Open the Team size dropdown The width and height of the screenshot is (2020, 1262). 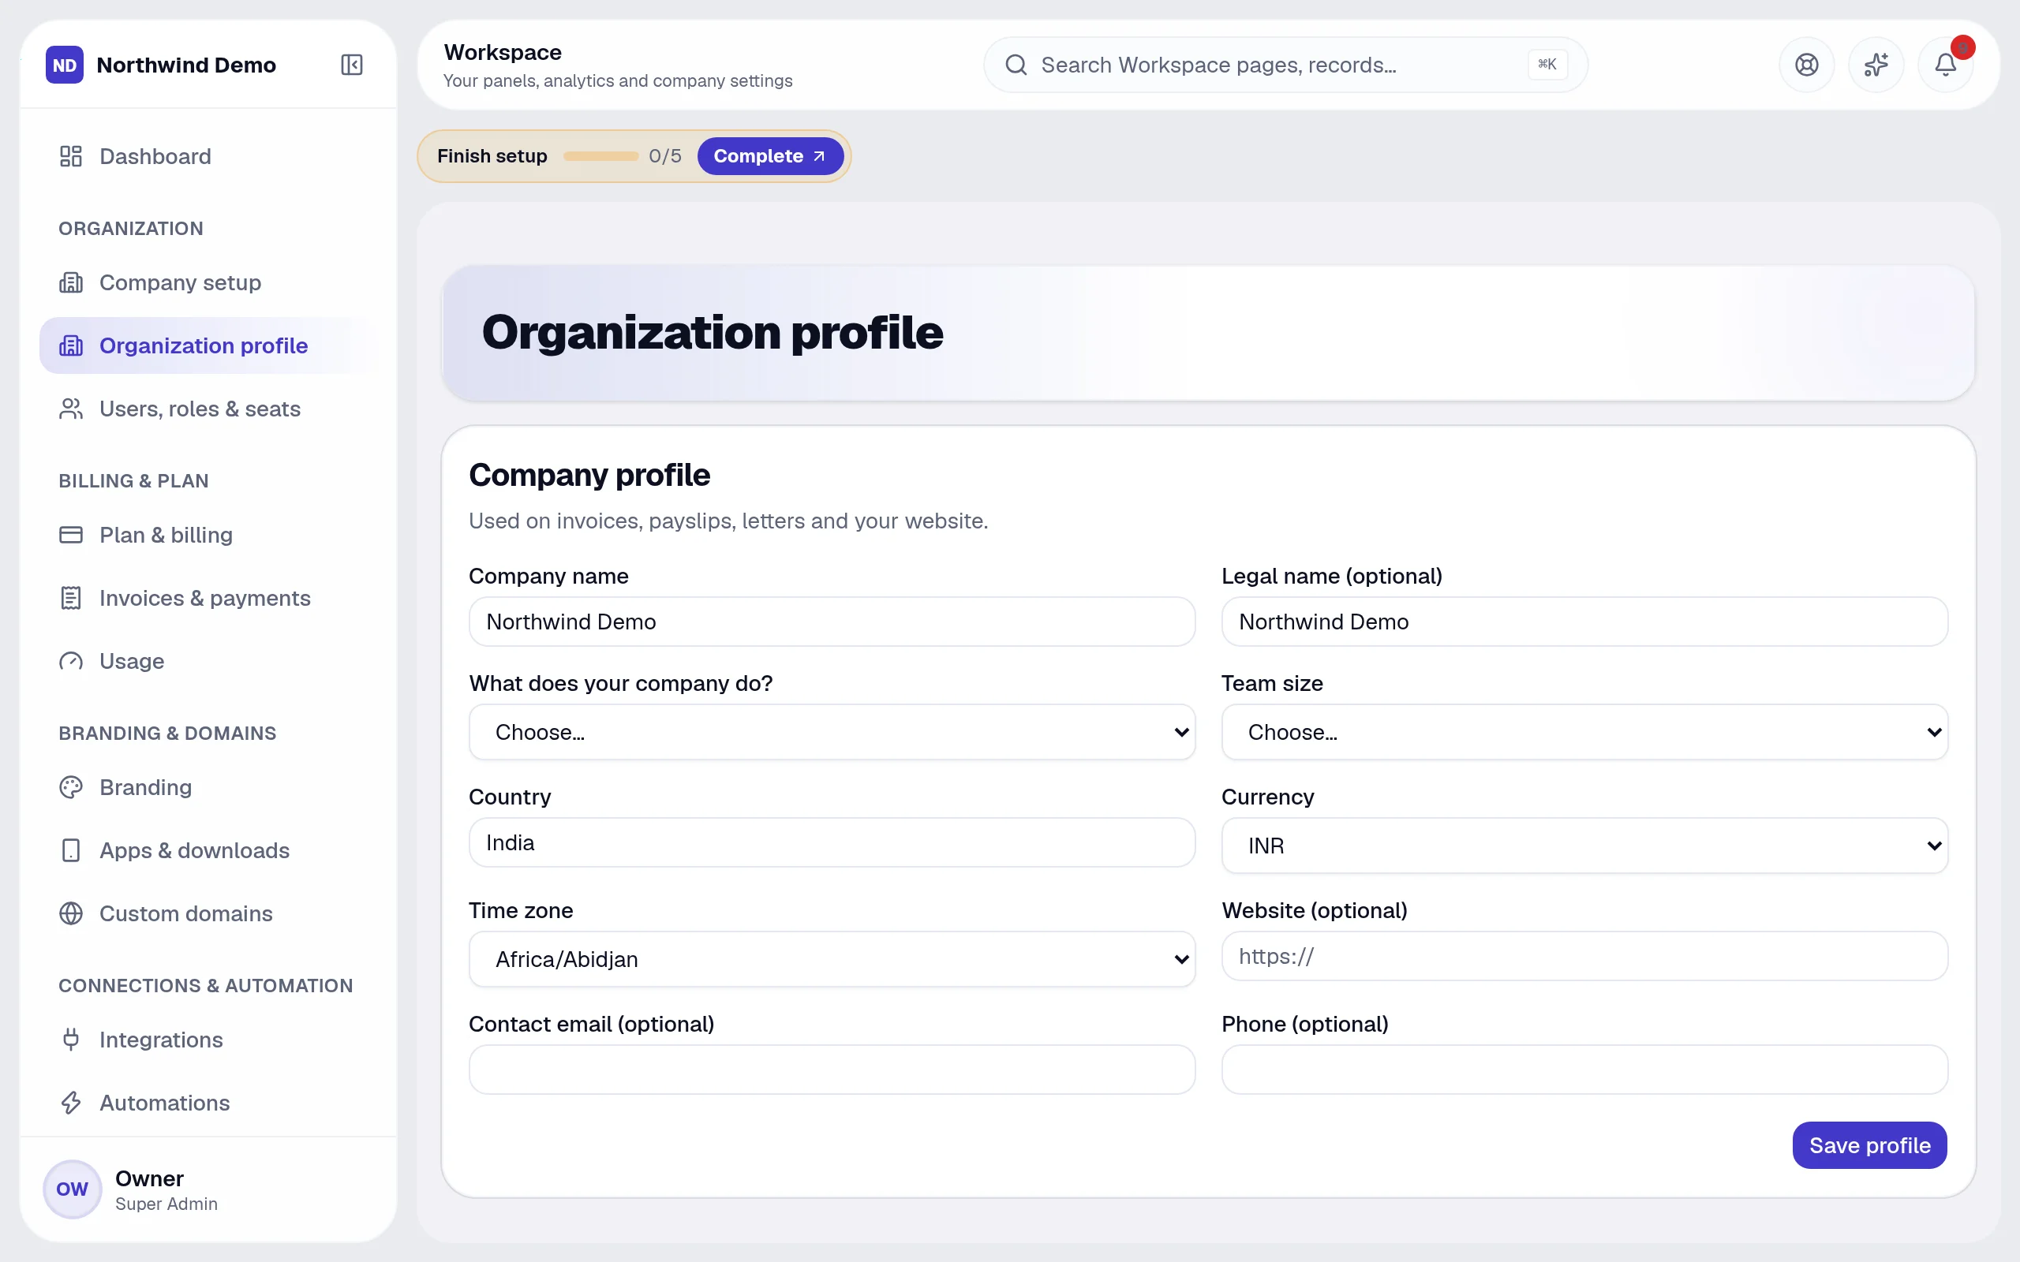click(x=1584, y=732)
